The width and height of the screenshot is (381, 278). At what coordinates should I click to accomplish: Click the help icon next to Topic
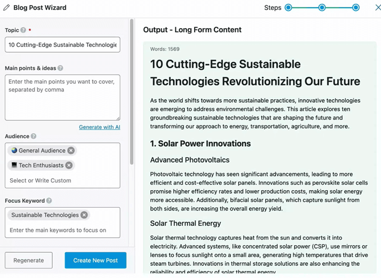coord(23,30)
